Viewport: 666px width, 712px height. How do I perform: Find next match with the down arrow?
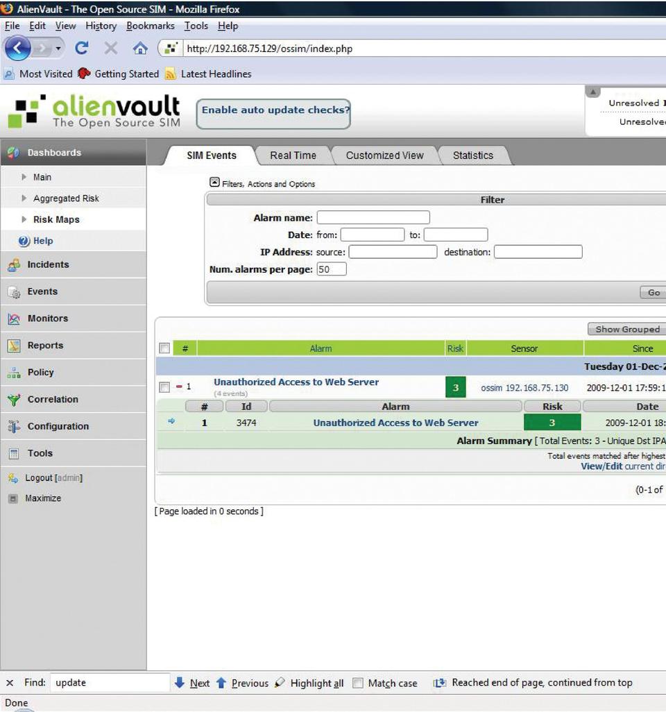[x=180, y=682]
